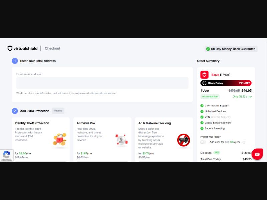This screenshot has width=267, height=200.
Task: Select the Checkout header label
Action: click(52, 48)
